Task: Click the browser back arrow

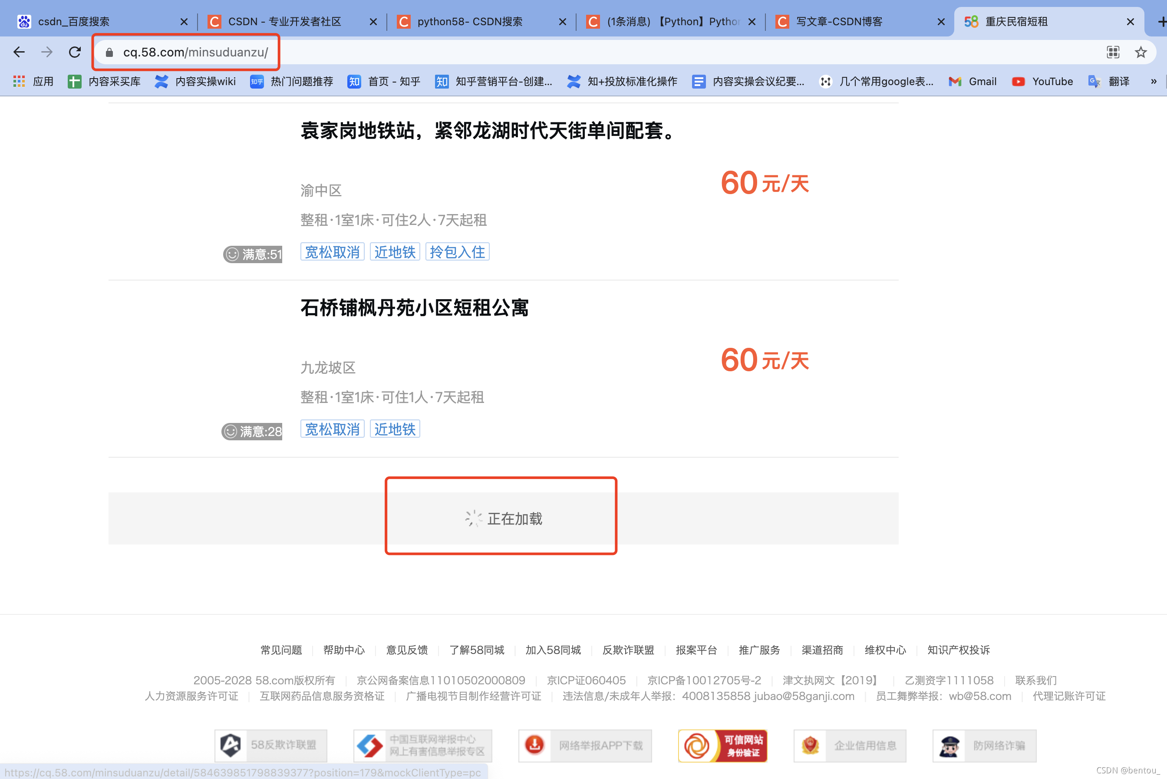Action: coord(19,52)
